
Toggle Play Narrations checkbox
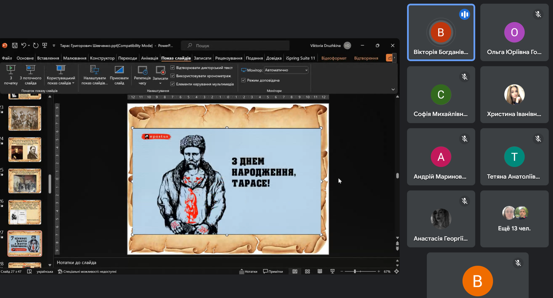(x=173, y=68)
